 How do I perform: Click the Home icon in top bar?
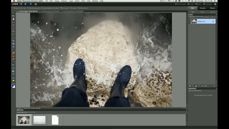[215, 4]
